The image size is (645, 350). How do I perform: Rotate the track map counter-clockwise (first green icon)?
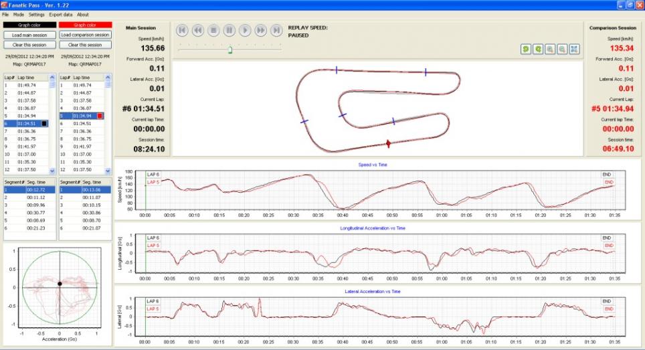click(x=526, y=49)
